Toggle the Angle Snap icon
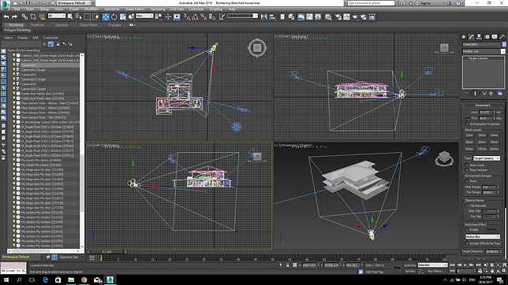The image size is (508, 285). (195, 17)
